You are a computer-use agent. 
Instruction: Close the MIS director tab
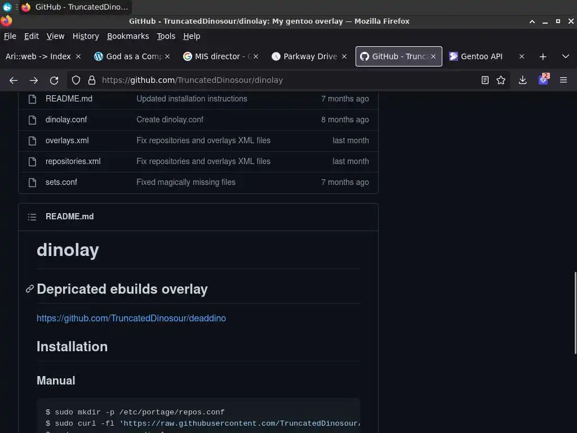point(256,56)
